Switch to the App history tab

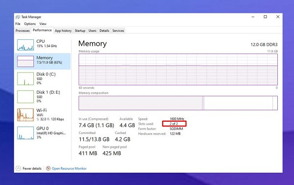[x=63, y=30]
